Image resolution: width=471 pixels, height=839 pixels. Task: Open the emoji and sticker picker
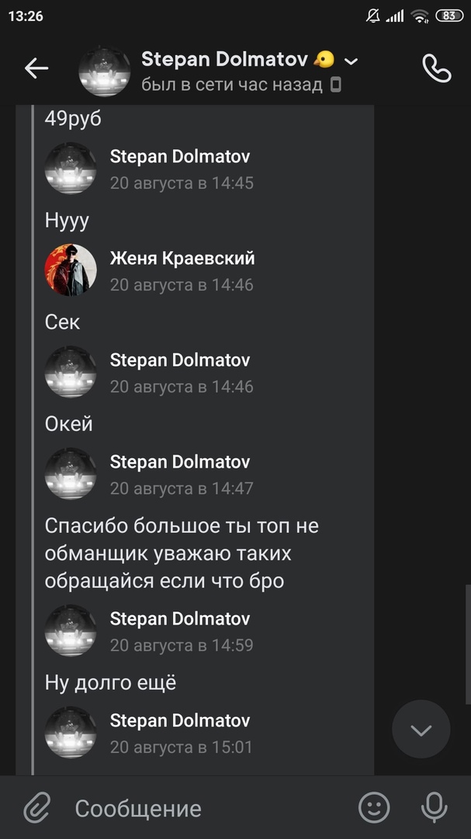click(374, 807)
